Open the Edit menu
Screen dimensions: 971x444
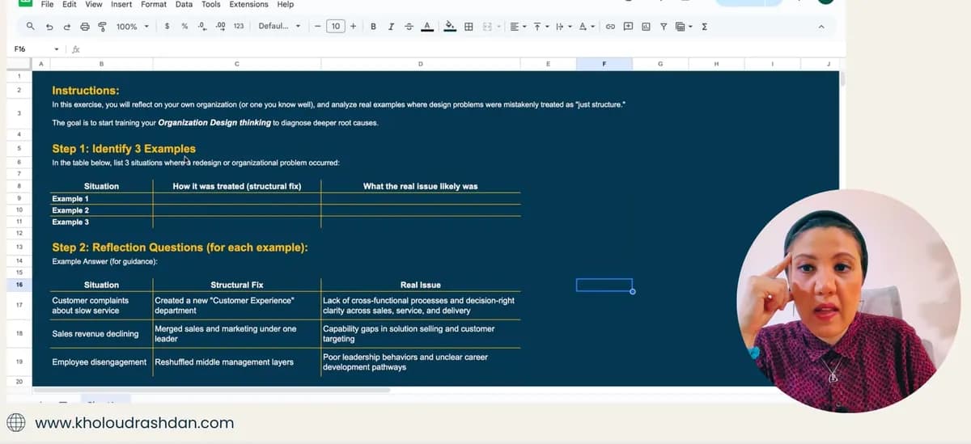coord(70,5)
